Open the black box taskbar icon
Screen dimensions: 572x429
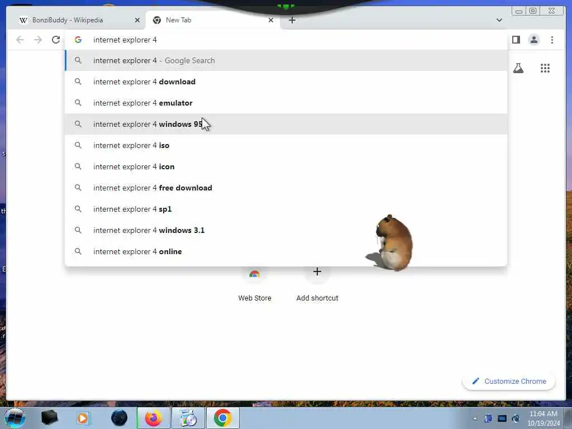click(x=50, y=418)
